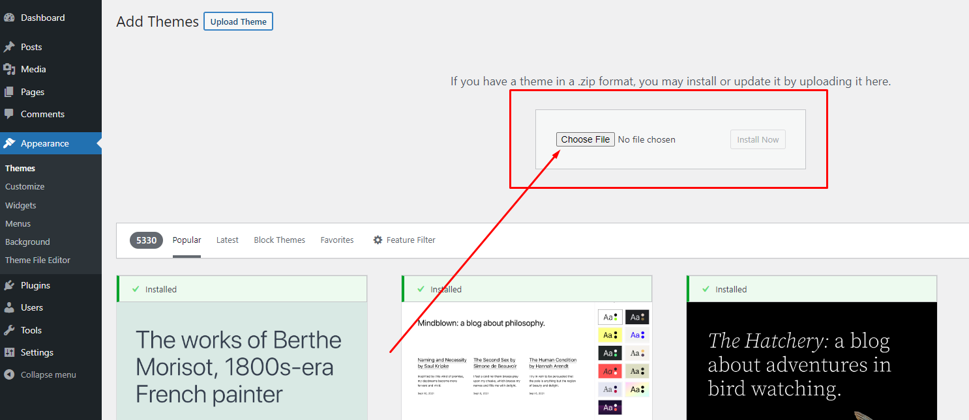Click Choose File to browse

pos(585,139)
